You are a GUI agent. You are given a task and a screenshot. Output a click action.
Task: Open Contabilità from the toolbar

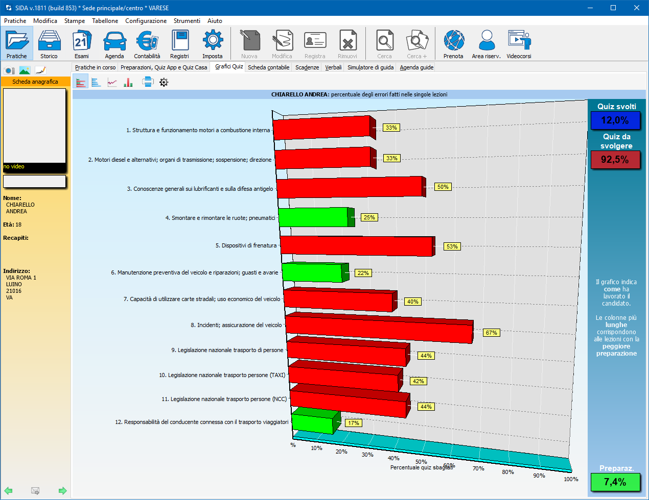point(147,44)
